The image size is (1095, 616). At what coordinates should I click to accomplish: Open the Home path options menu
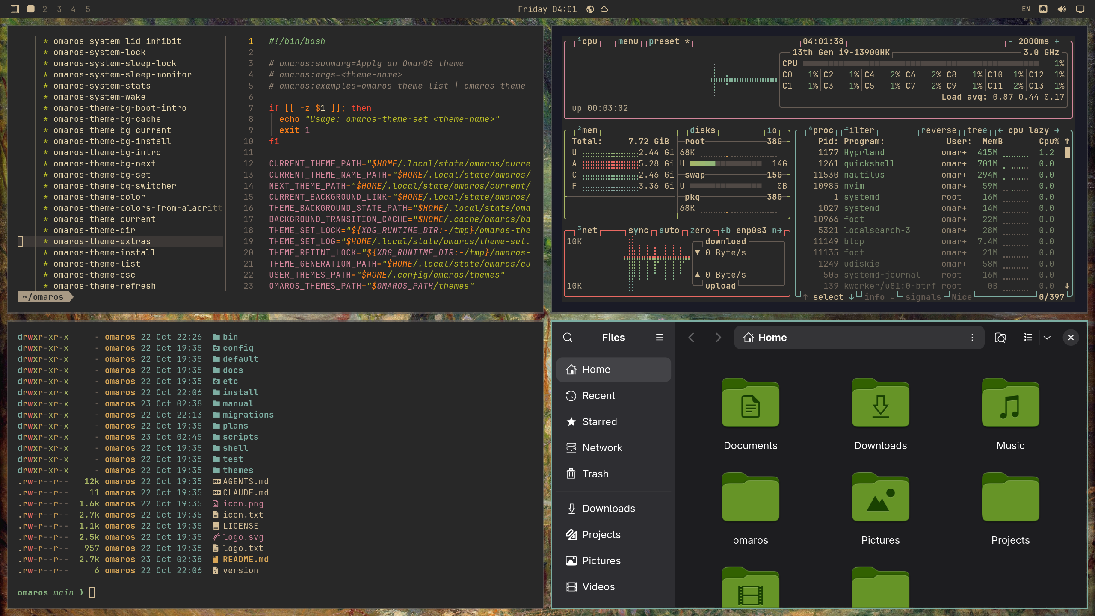click(972, 338)
